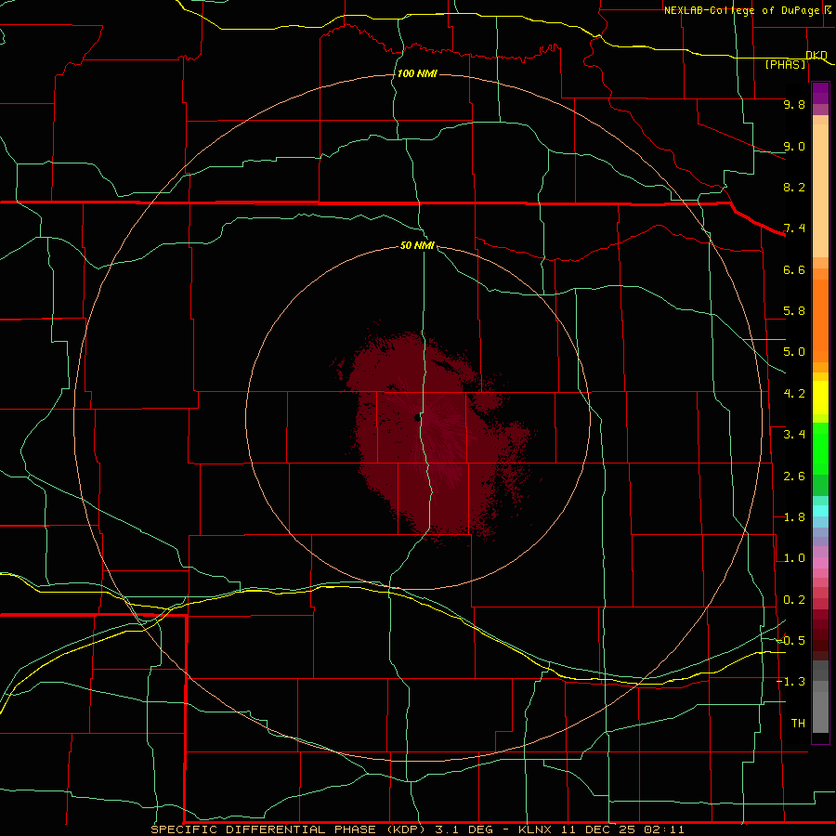
Task: Select the 9.8 value on color scale
Action: pyautogui.click(x=794, y=104)
